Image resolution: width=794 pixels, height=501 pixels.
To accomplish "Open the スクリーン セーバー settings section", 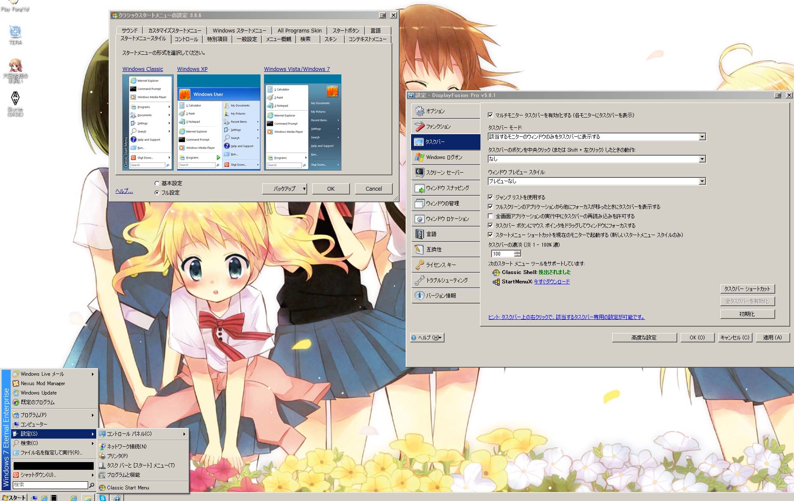I will pyautogui.click(x=445, y=173).
